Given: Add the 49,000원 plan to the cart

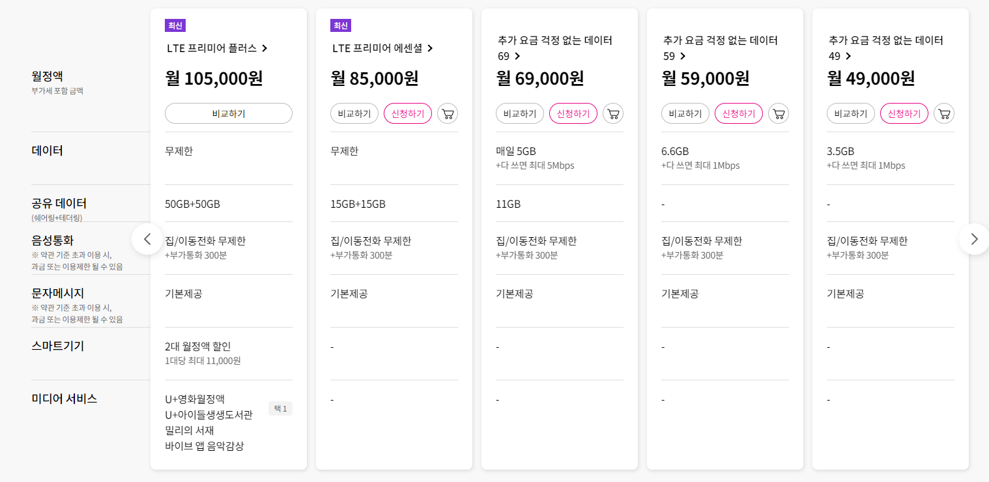Looking at the screenshot, I should [944, 113].
